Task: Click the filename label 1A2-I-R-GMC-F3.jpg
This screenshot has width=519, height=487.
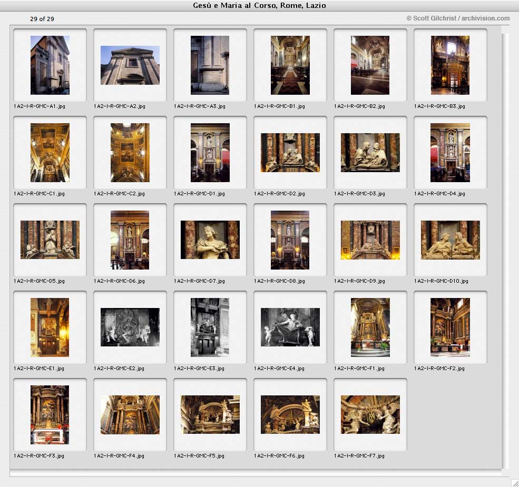Action: (x=39, y=455)
